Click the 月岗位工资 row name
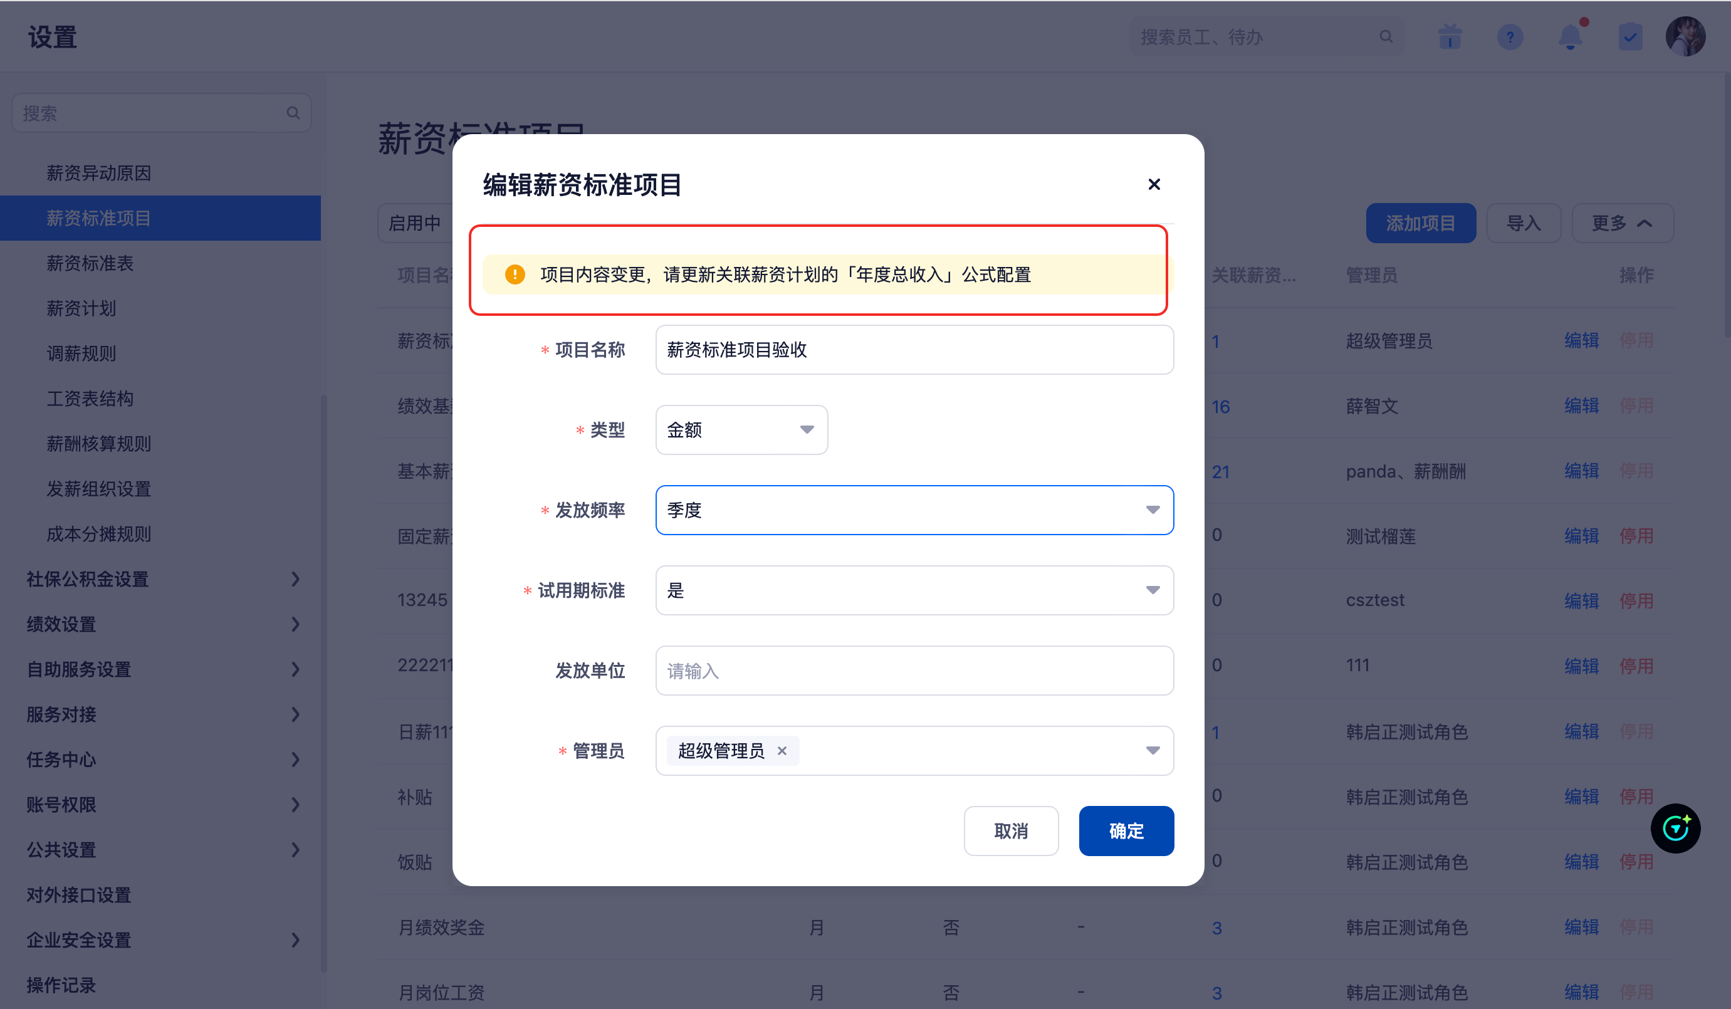The image size is (1731, 1009). [441, 993]
